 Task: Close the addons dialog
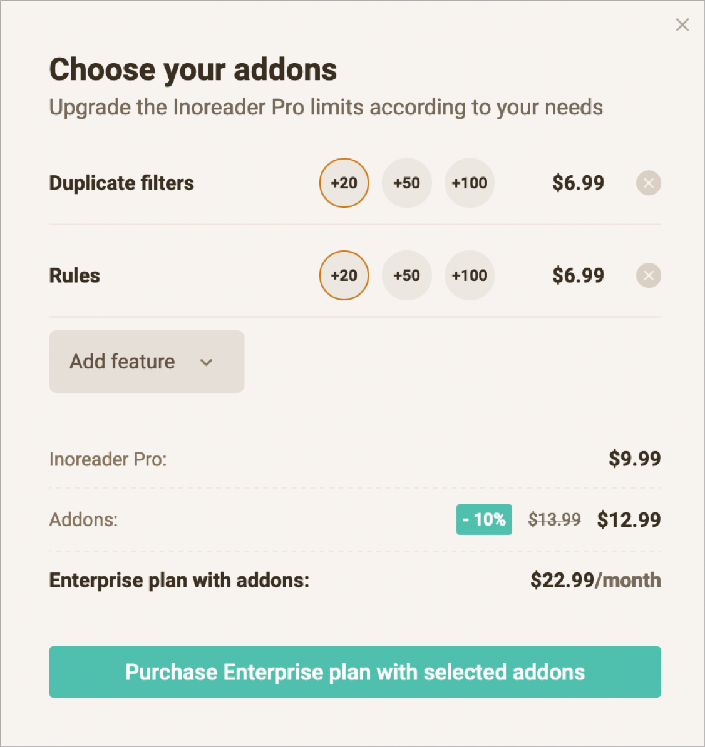(682, 25)
